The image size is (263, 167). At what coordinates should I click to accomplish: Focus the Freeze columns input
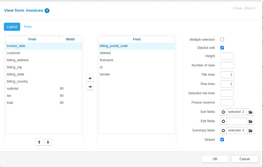coord(227,102)
